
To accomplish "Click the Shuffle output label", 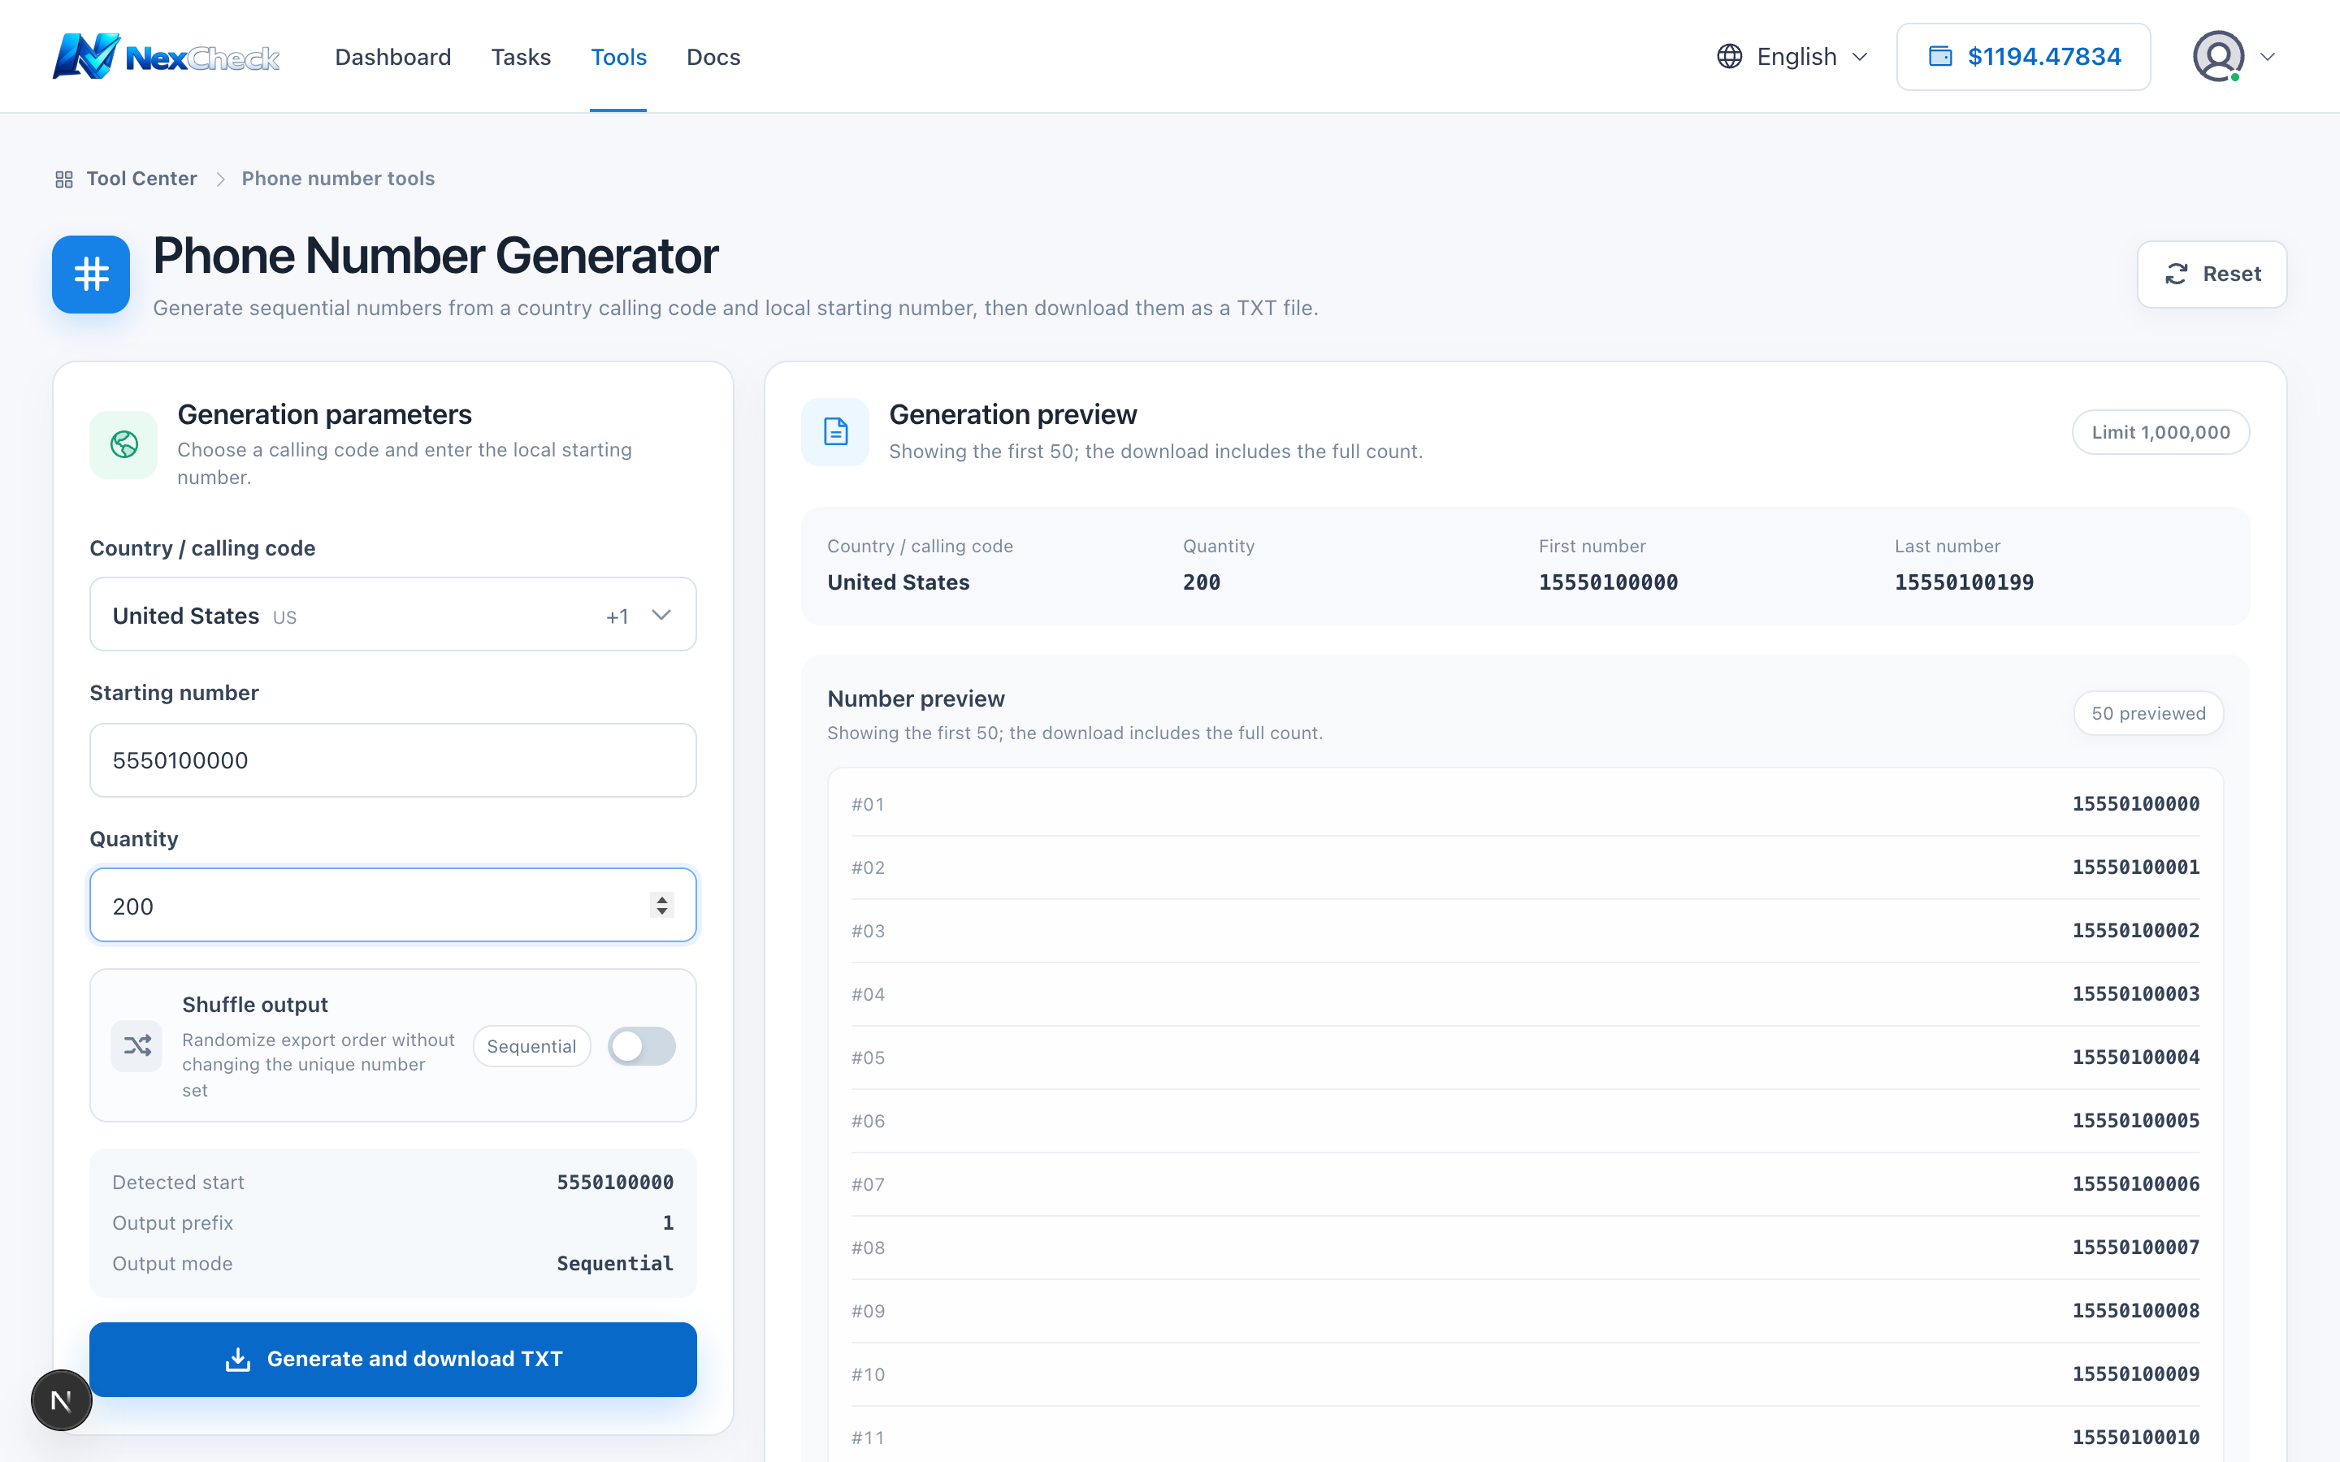I will (254, 1005).
